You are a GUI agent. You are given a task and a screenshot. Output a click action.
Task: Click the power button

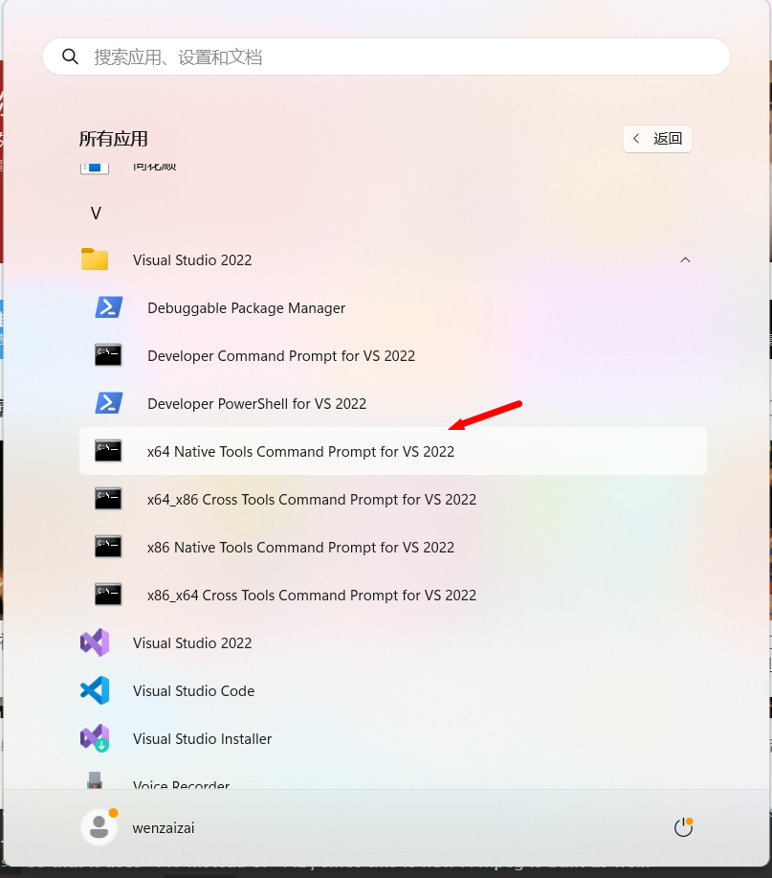[683, 826]
